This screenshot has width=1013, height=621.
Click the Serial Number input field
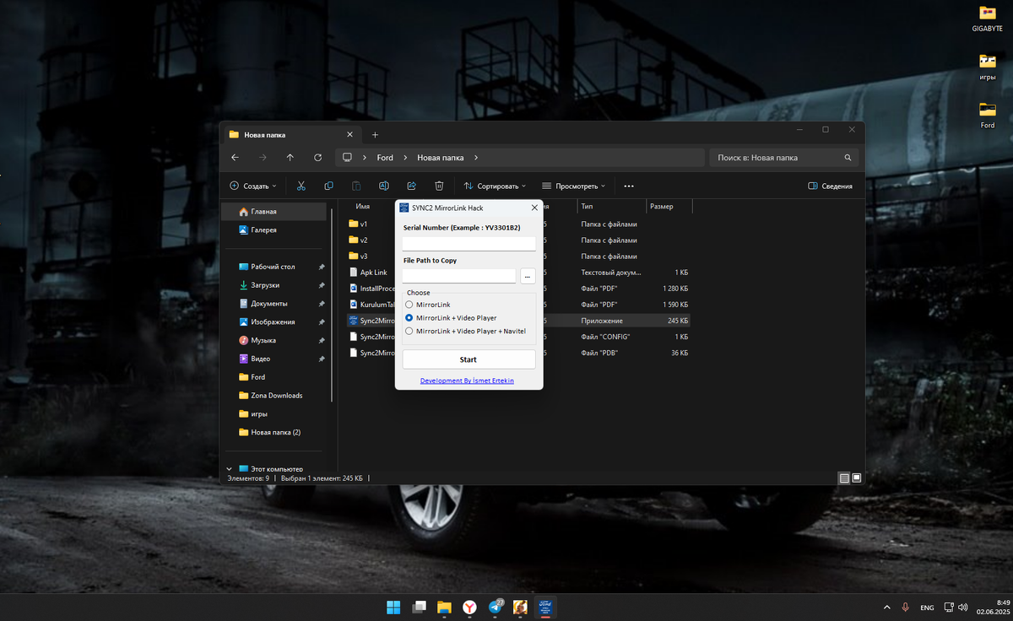tap(469, 244)
